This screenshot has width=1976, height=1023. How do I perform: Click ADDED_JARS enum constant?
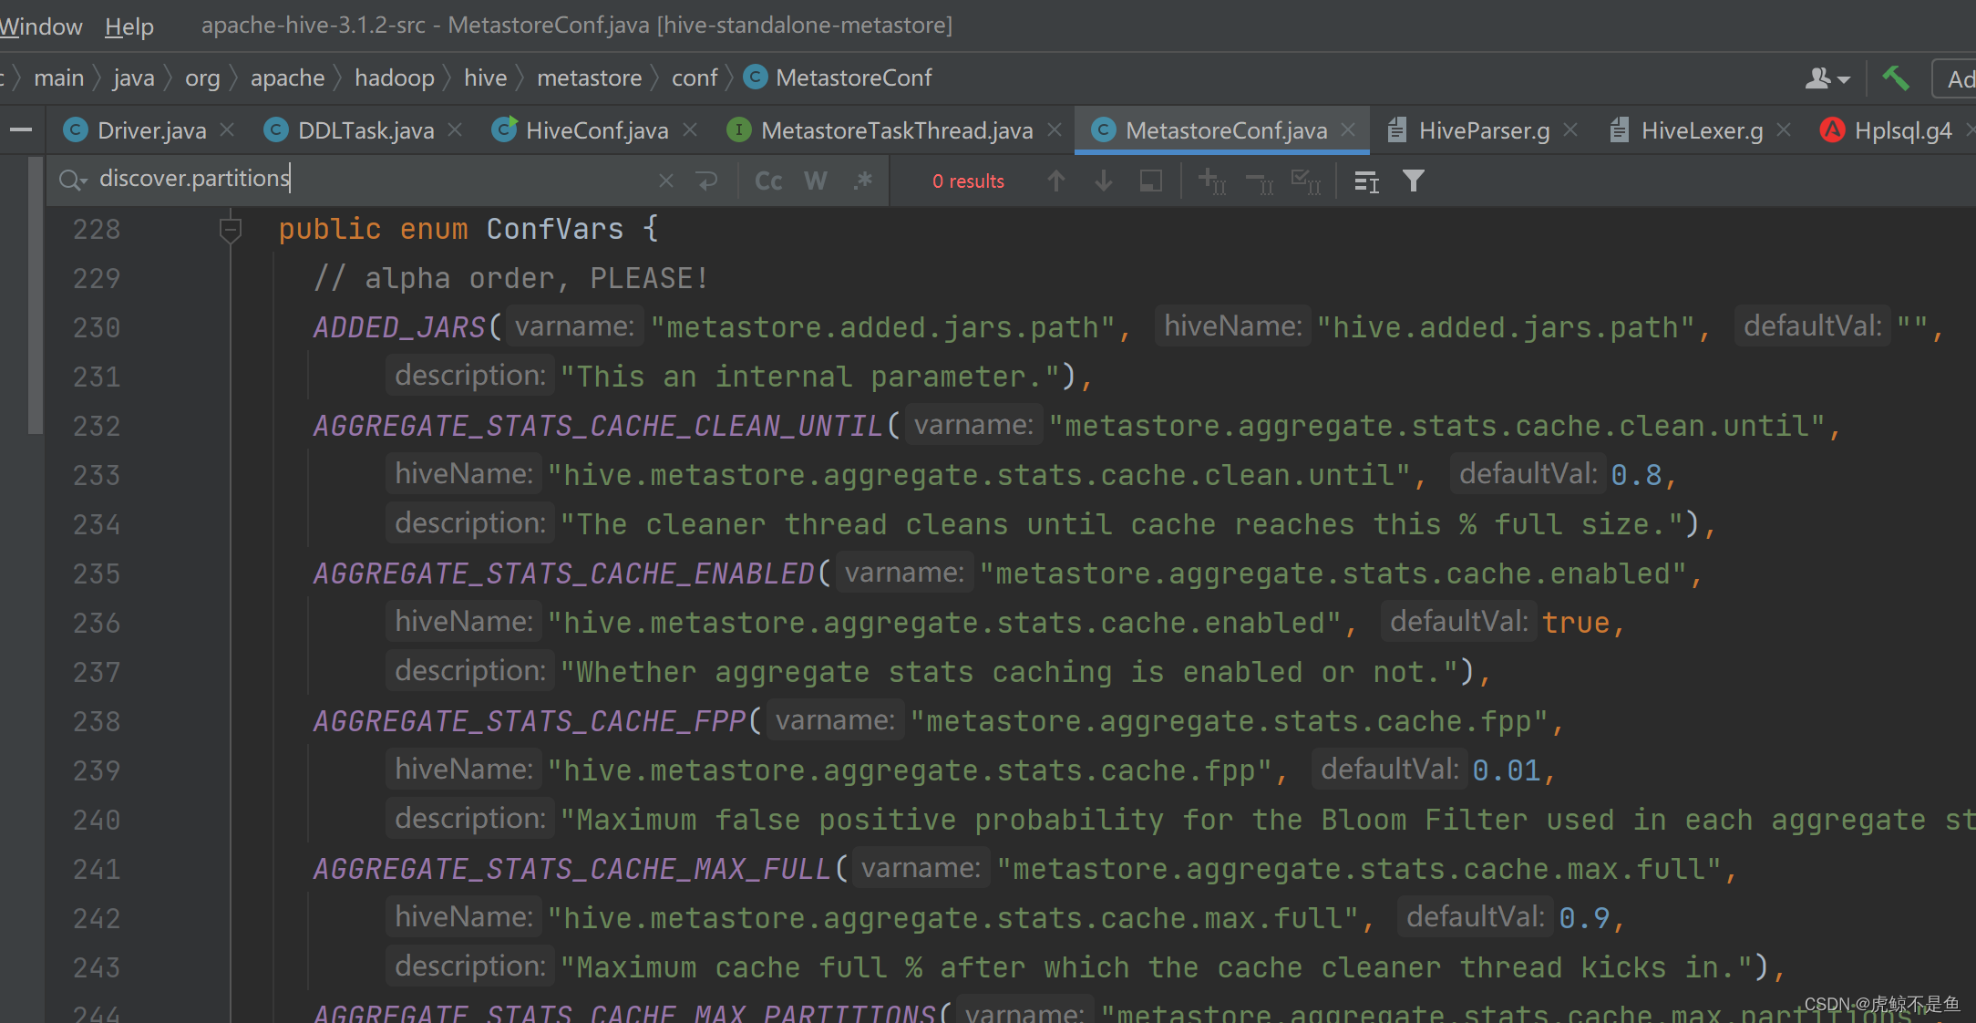pos(399,327)
